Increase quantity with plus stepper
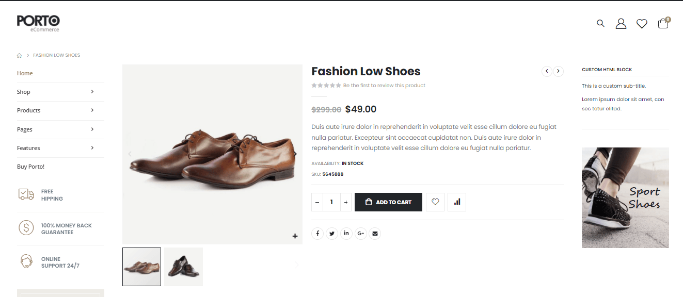683x297 pixels. click(x=345, y=202)
